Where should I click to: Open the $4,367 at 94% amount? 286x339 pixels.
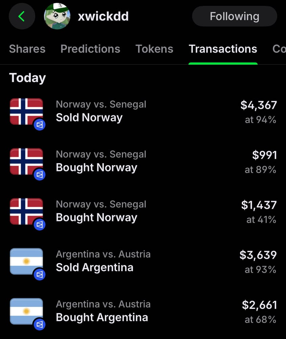pyautogui.click(x=259, y=112)
